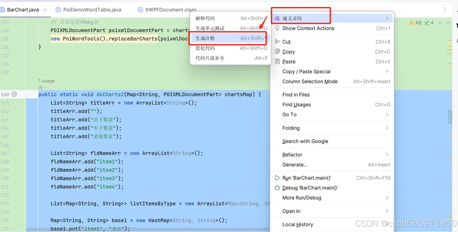Viewport: 458px width, 232px height.
Task: Click the editor vertical scrollbar thumb
Action: click(x=450, y=117)
